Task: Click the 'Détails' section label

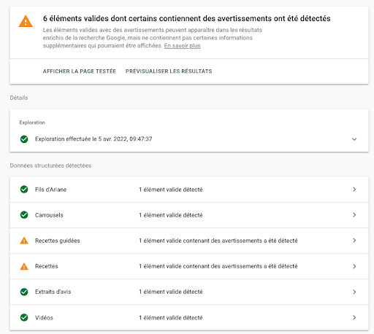Action: [x=19, y=98]
